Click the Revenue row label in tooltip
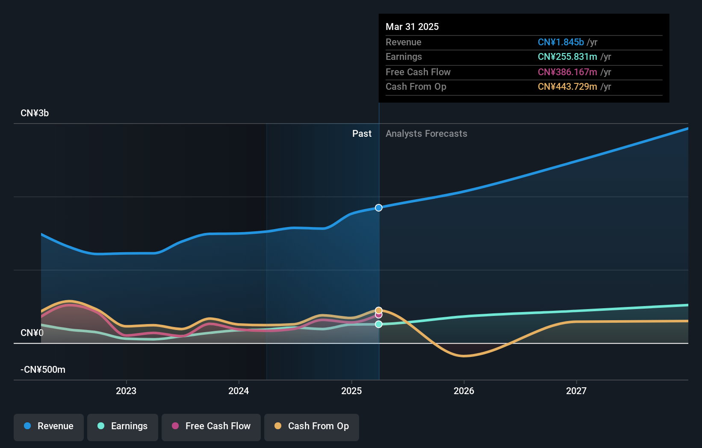This screenshot has width=702, height=448. (403, 42)
